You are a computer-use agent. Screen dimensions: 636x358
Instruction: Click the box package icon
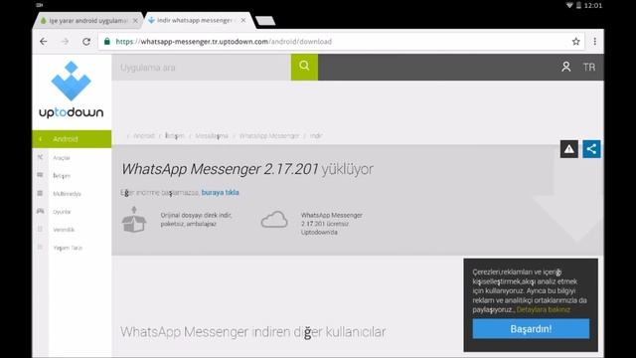134,220
